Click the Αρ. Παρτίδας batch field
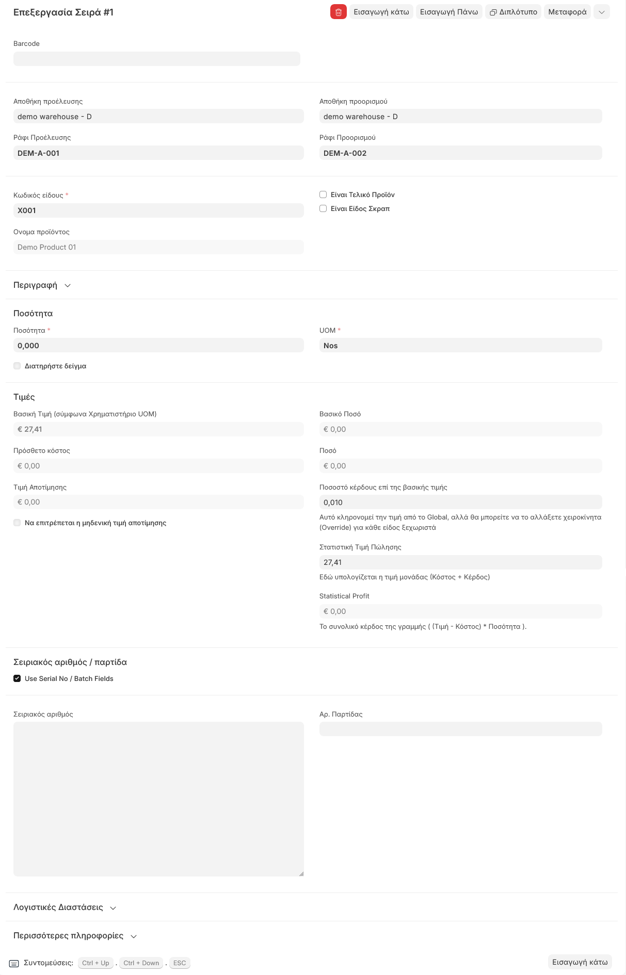The height and width of the screenshot is (975, 626). point(460,729)
